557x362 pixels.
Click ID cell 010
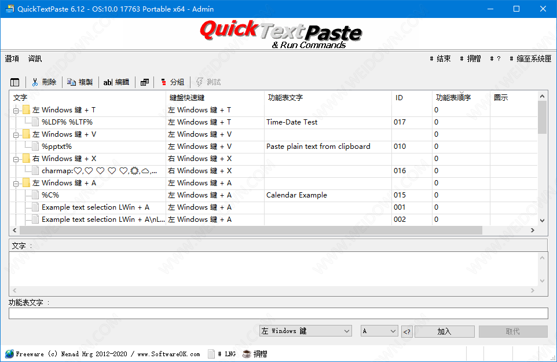400,147
